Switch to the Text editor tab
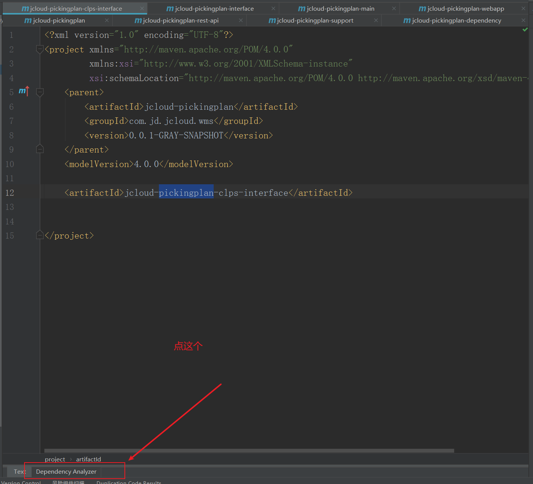The image size is (533, 484). tap(20, 472)
